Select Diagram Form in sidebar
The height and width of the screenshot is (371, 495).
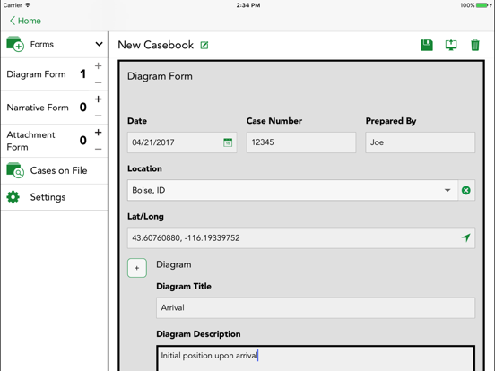click(x=36, y=74)
